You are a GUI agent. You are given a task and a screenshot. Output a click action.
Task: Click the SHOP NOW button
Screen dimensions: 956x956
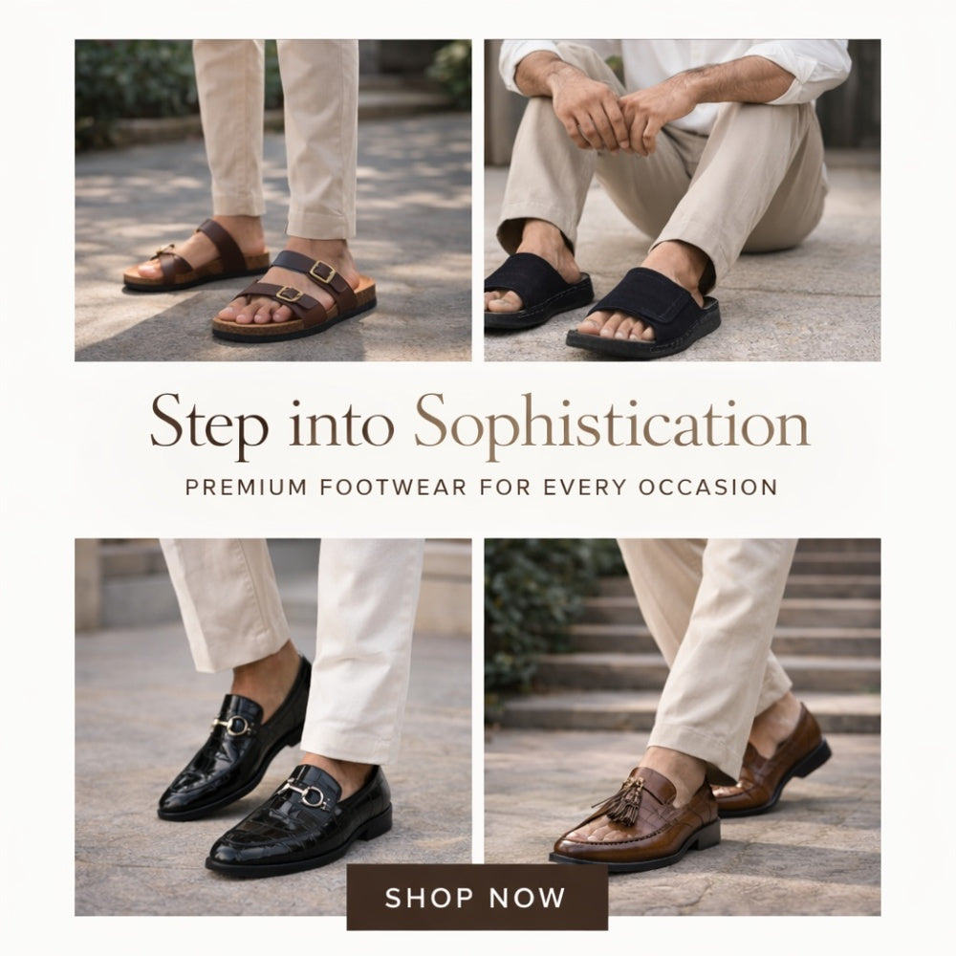pyautogui.click(x=477, y=897)
